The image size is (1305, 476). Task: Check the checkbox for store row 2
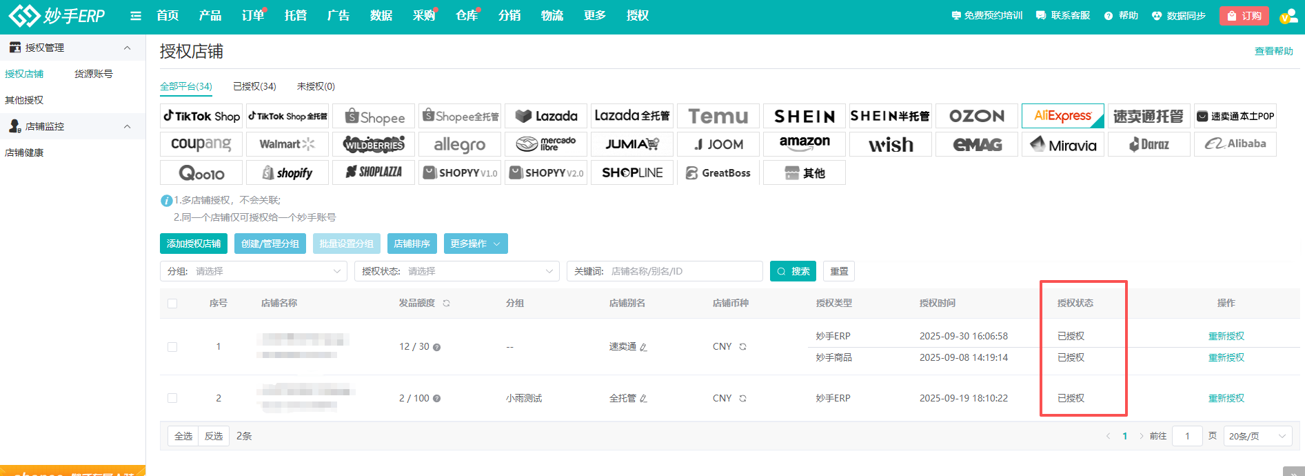(172, 398)
